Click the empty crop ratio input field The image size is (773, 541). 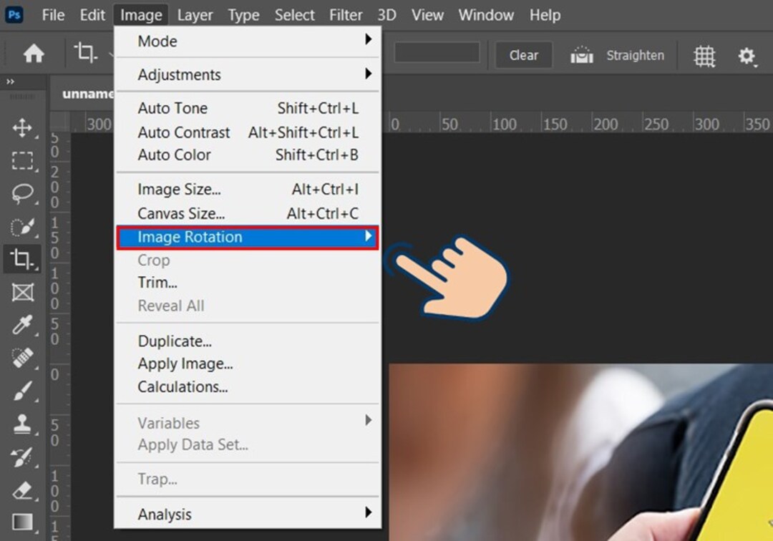(x=437, y=52)
